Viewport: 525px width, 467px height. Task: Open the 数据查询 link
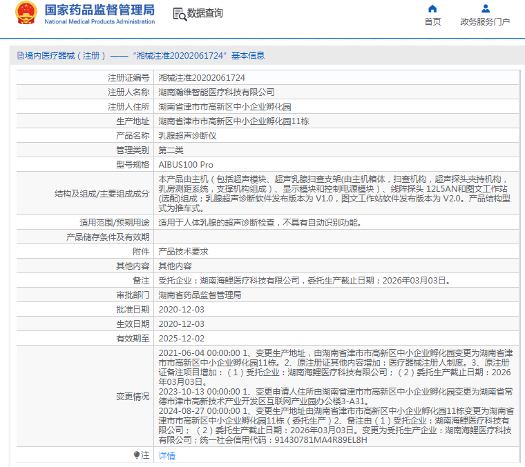click(x=204, y=13)
